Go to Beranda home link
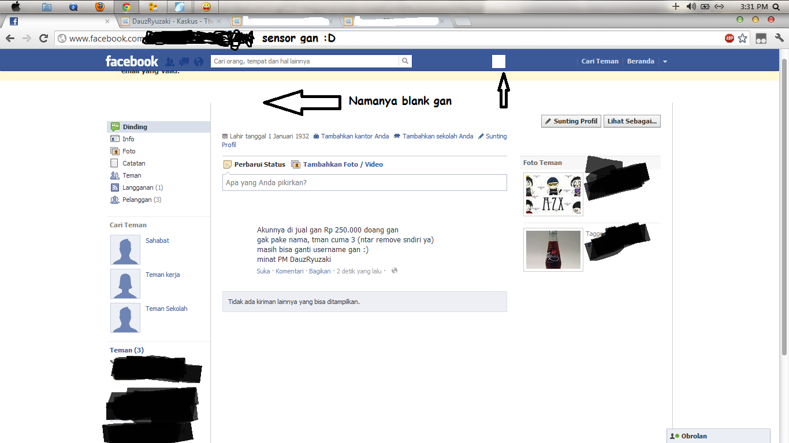Viewport: 789px width, 443px height. coord(641,61)
